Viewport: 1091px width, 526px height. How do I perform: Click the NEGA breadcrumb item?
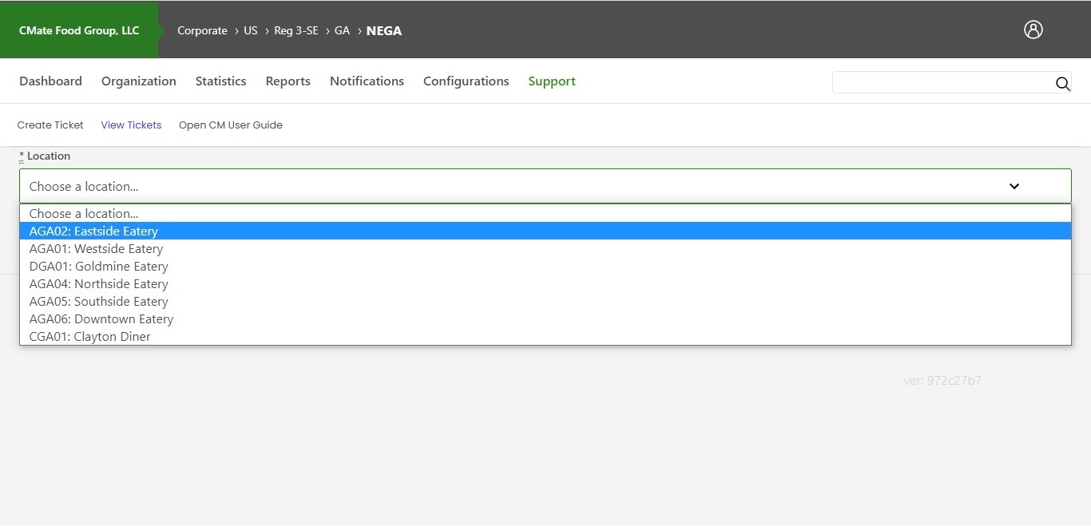[x=383, y=30]
